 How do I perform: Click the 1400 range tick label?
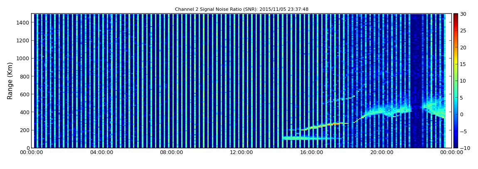[23, 22]
